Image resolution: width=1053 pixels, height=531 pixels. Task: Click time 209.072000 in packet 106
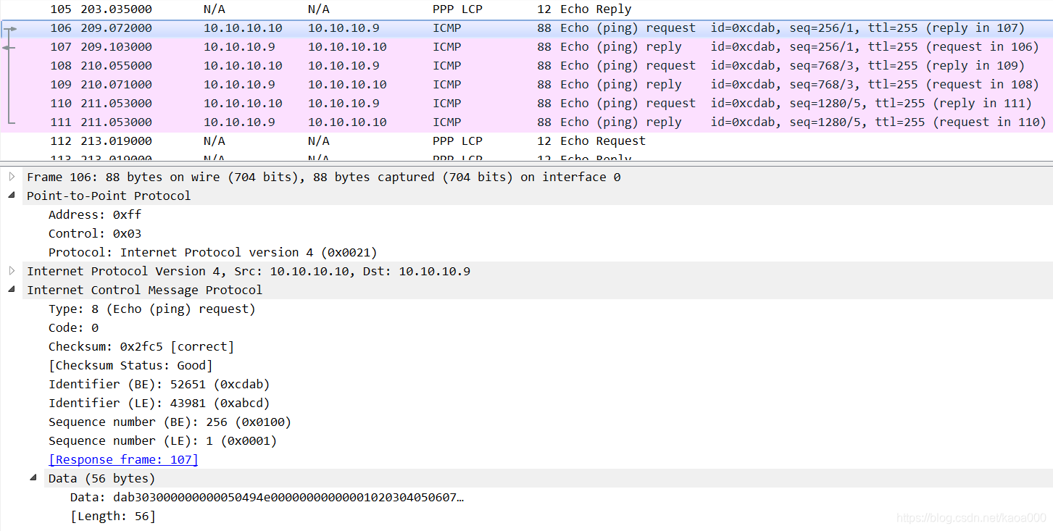(x=116, y=28)
